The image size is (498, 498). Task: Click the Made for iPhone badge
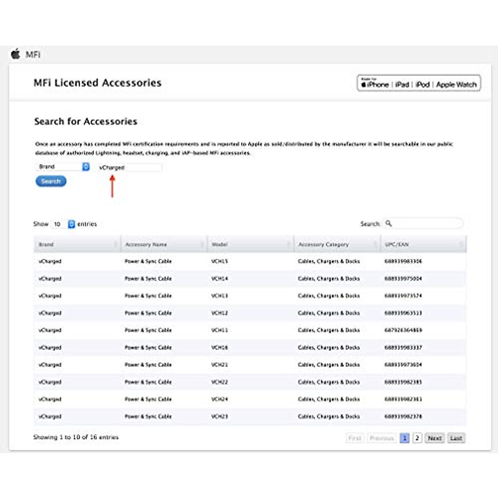point(418,83)
